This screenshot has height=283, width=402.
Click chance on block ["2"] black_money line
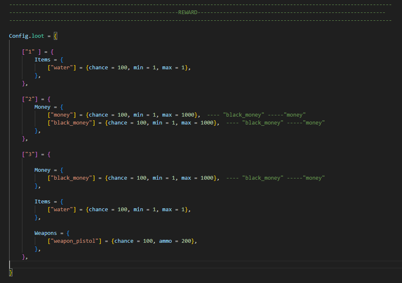click(x=118, y=123)
